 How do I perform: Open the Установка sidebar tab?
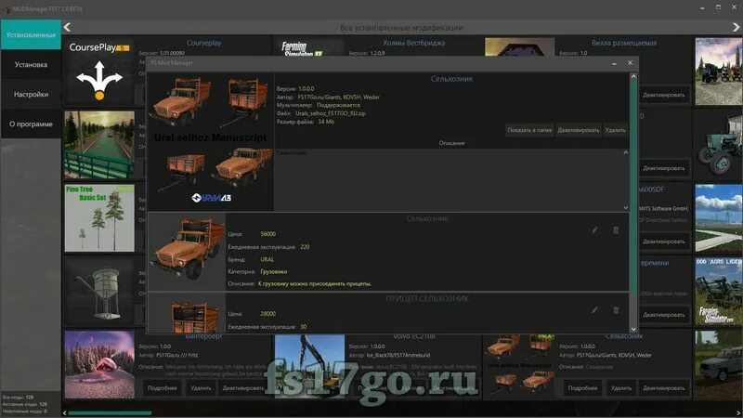(x=31, y=64)
